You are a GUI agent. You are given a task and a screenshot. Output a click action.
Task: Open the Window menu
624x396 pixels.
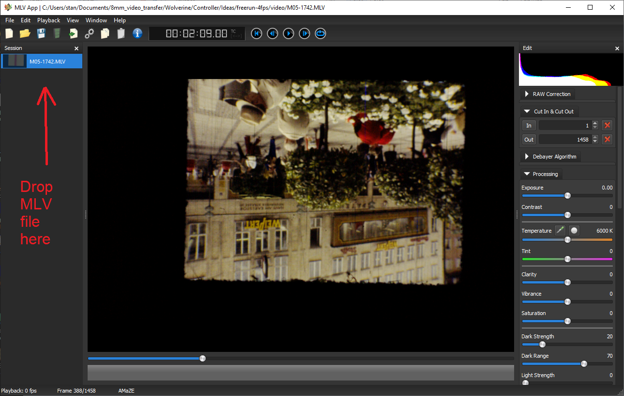tap(96, 20)
